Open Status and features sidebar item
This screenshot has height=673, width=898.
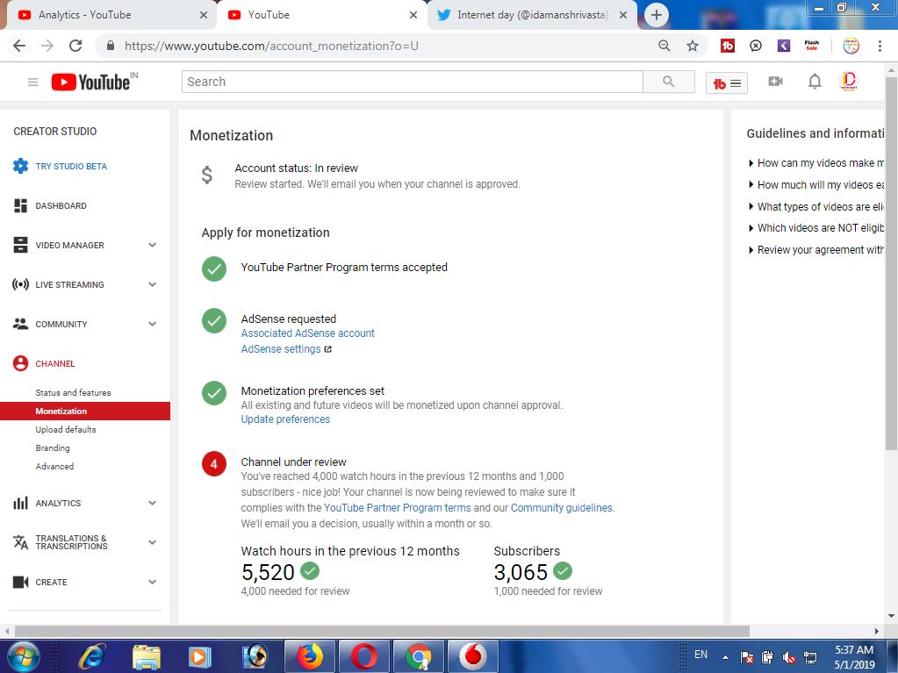click(73, 392)
